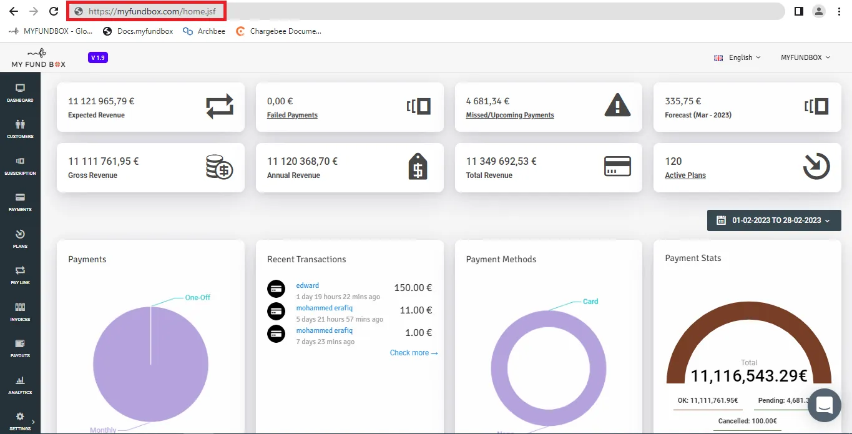Open the Payments sidebar section
852x434 pixels.
click(20, 202)
